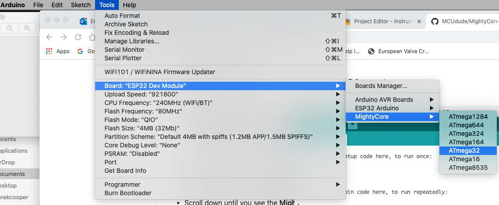Viewport: 499px width, 205px height.
Task: Select the ATmega16 board
Action: click(468, 159)
